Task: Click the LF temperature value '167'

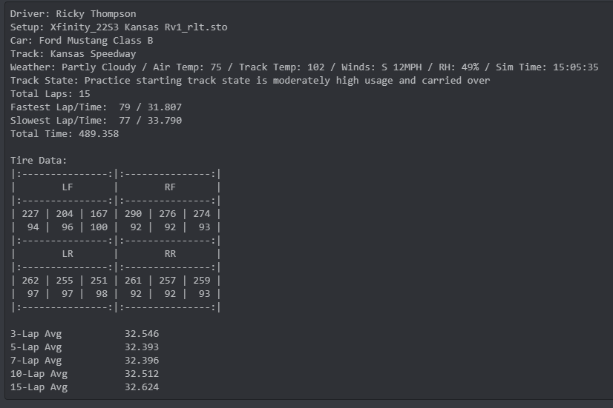Action: point(99,214)
